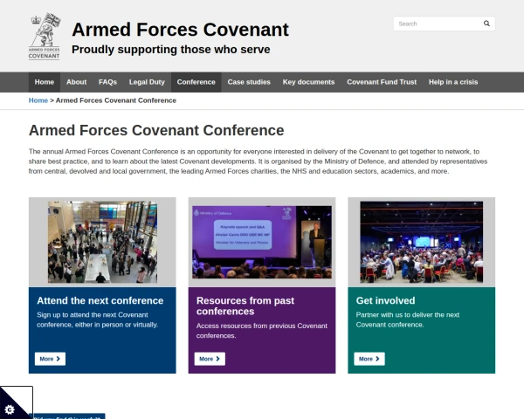Viewport: 524px width, 419px height.
Task: Select Help in a crisis
Action: click(453, 82)
